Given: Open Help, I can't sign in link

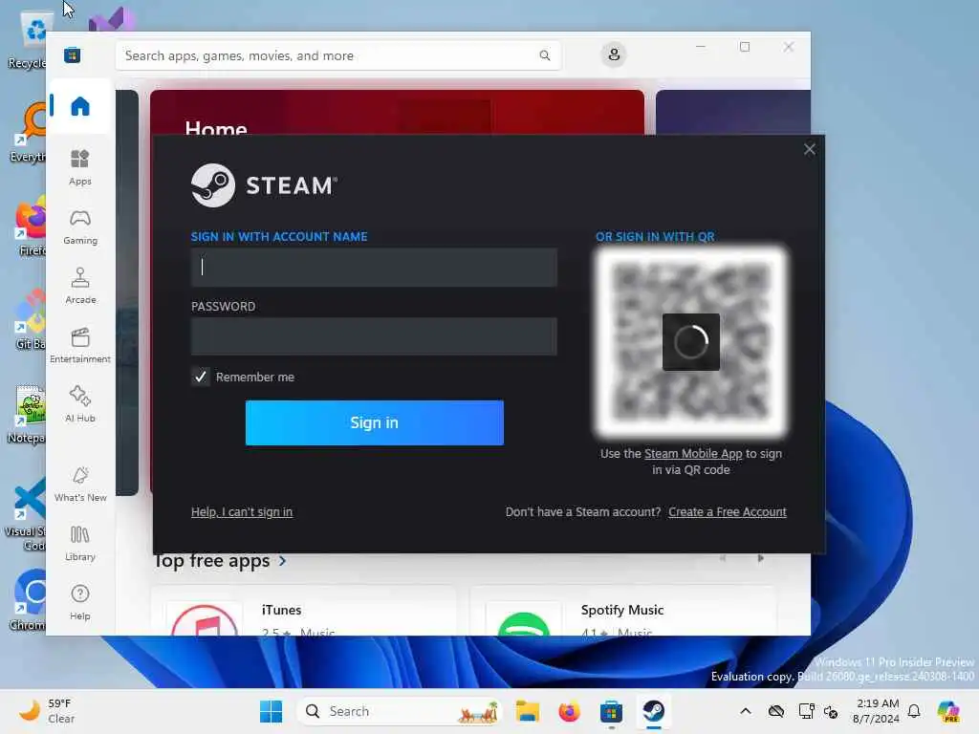Looking at the screenshot, I should 242,512.
